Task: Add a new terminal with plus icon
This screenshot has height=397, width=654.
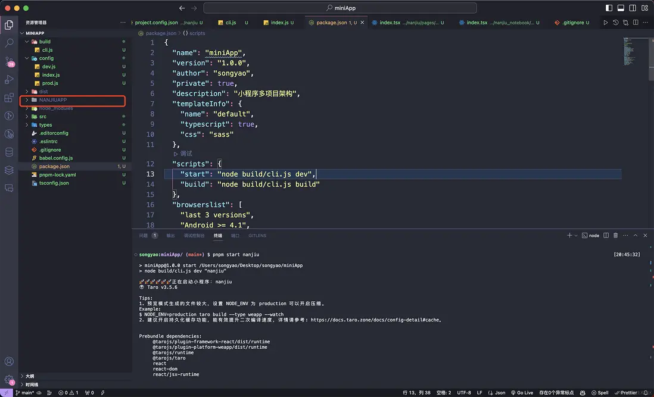Action: tap(569, 235)
